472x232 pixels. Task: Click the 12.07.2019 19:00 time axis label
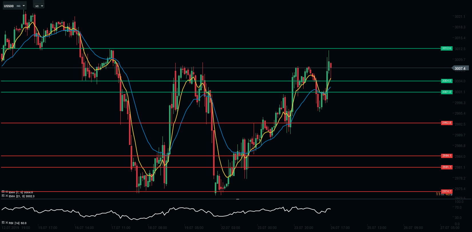tap(15, 228)
